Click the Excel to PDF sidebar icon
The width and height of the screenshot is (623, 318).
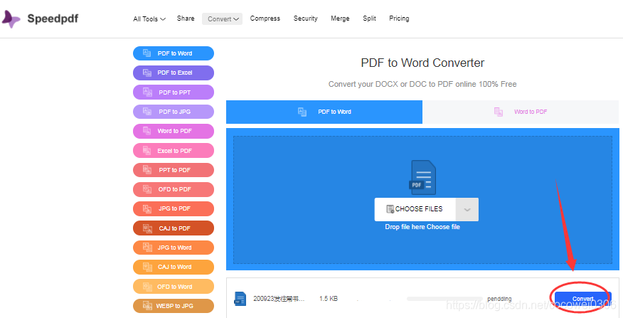click(147, 151)
